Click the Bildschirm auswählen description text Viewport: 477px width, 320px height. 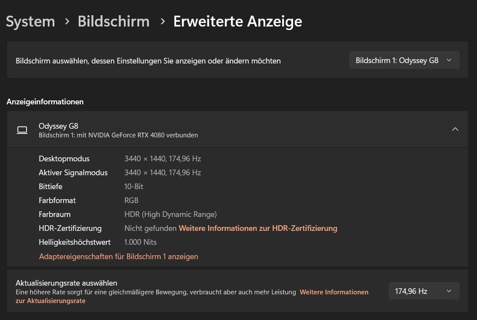148,61
